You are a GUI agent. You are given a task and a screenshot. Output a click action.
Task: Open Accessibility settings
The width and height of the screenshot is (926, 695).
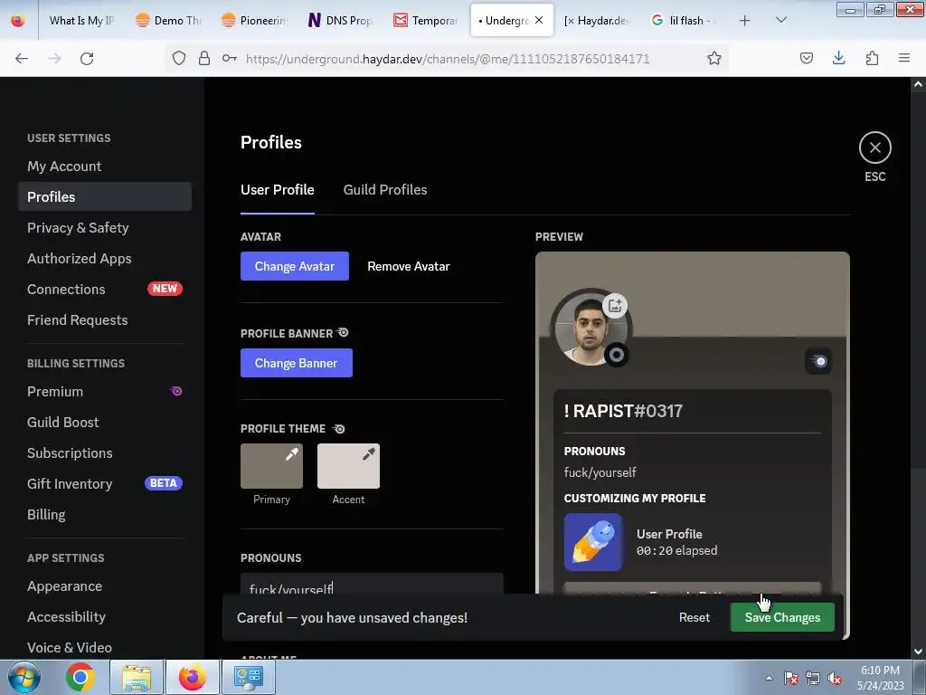pos(105,616)
